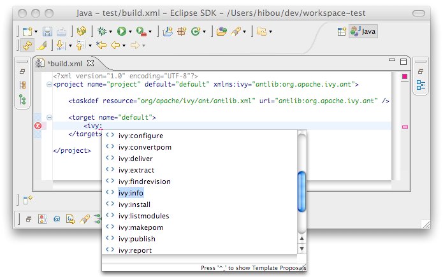443x277 pixels.
Task: Toggle Mark Occurrences highlighter button
Action: 41,45
